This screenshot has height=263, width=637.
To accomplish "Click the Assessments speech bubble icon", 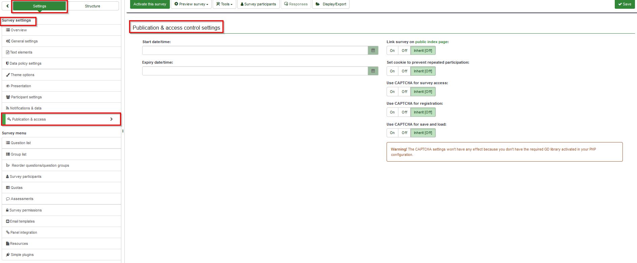I will click(x=8, y=199).
